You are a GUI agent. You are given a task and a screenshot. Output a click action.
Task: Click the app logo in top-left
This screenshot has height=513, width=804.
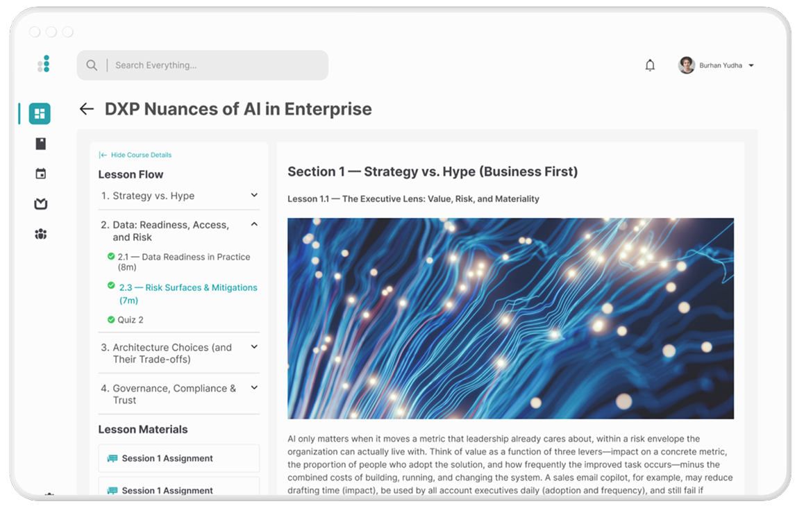click(44, 65)
